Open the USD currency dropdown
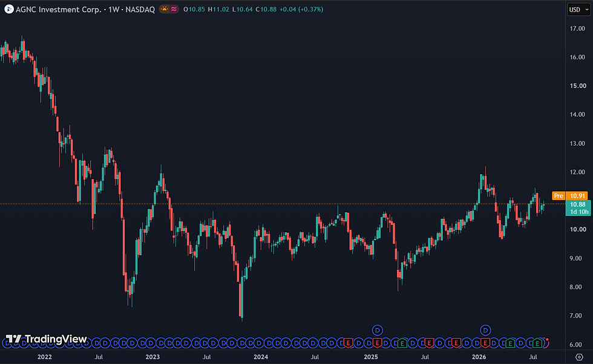This screenshot has height=364, width=593. pyautogui.click(x=579, y=10)
